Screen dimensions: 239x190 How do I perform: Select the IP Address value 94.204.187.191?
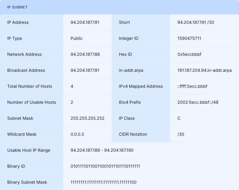click(x=85, y=22)
